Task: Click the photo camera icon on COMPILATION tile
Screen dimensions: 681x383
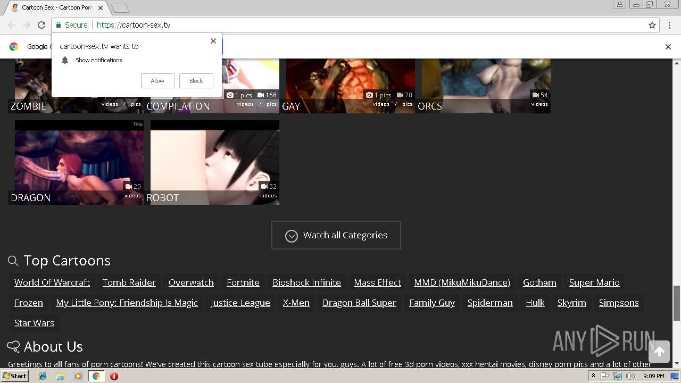Action: (230, 95)
